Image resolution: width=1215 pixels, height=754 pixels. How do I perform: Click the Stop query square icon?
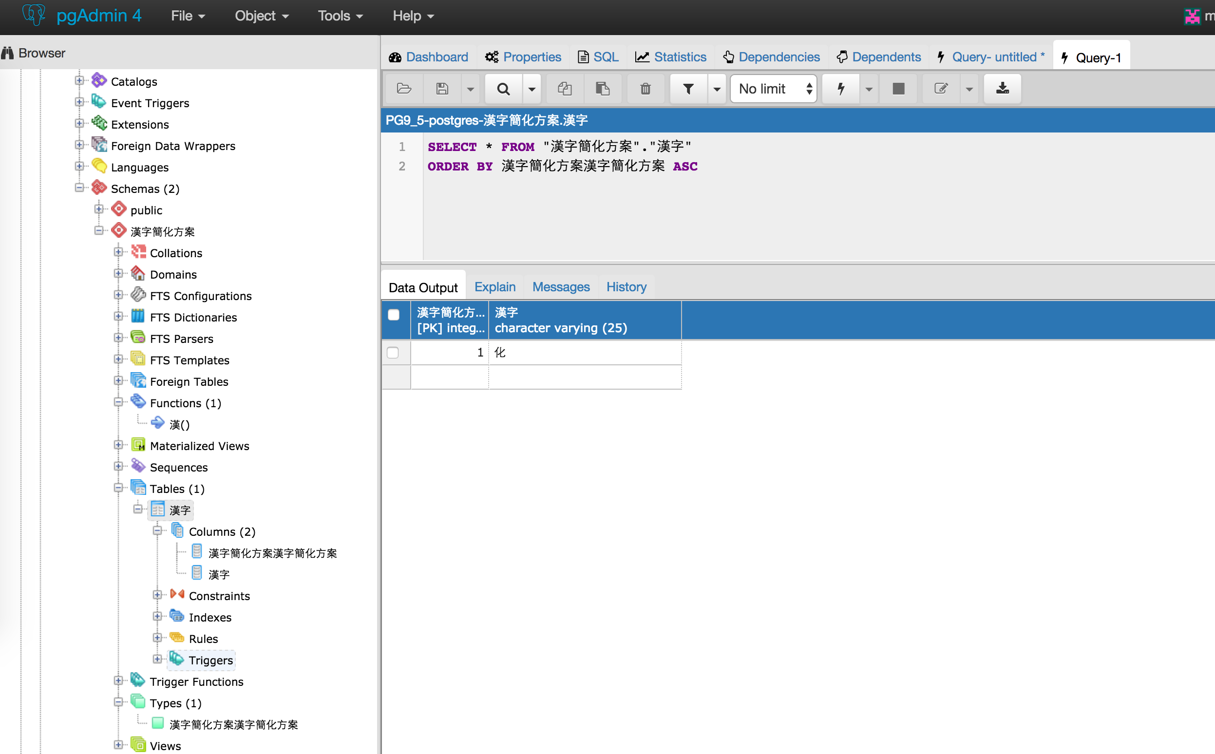[x=898, y=89]
